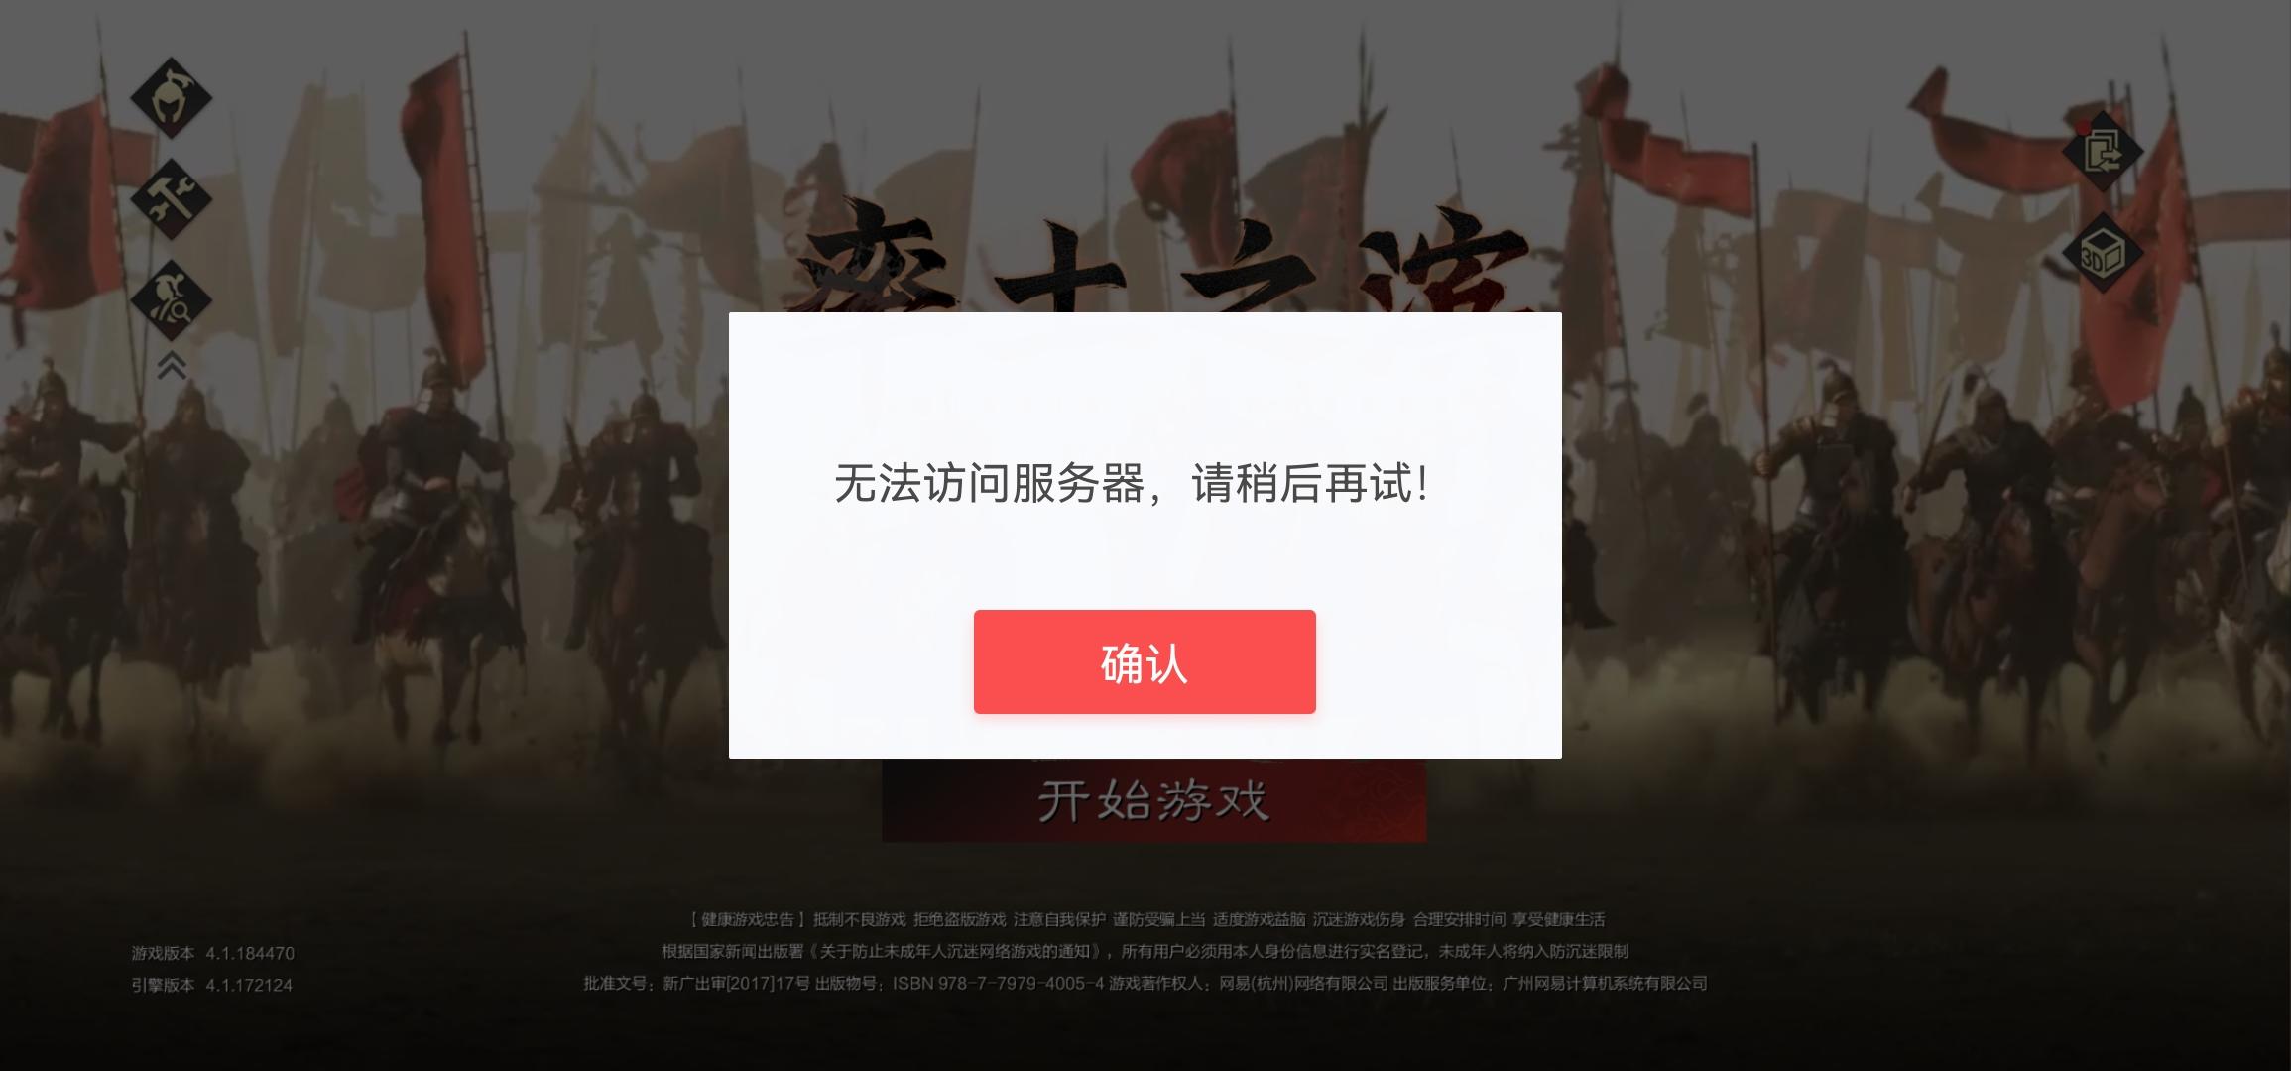Click the 健康游戏忠告 advisory line
Viewport: 2291px width, 1071px height.
[1147, 919]
